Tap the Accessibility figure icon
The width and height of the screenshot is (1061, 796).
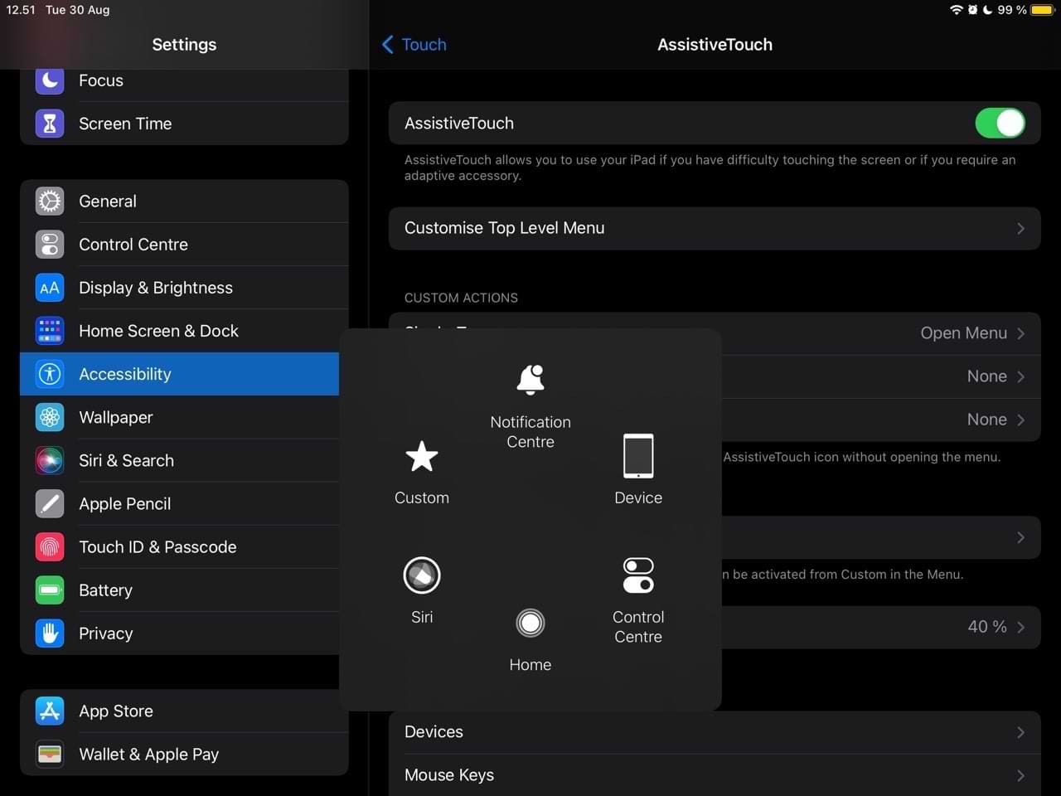click(50, 374)
